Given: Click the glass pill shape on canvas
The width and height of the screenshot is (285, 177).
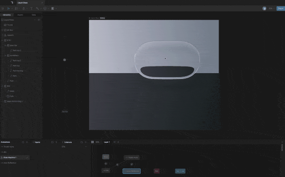Looking at the screenshot, I should coord(167,60).
